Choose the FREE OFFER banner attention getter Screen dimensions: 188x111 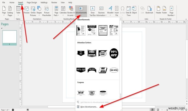click(x=92, y=53)
